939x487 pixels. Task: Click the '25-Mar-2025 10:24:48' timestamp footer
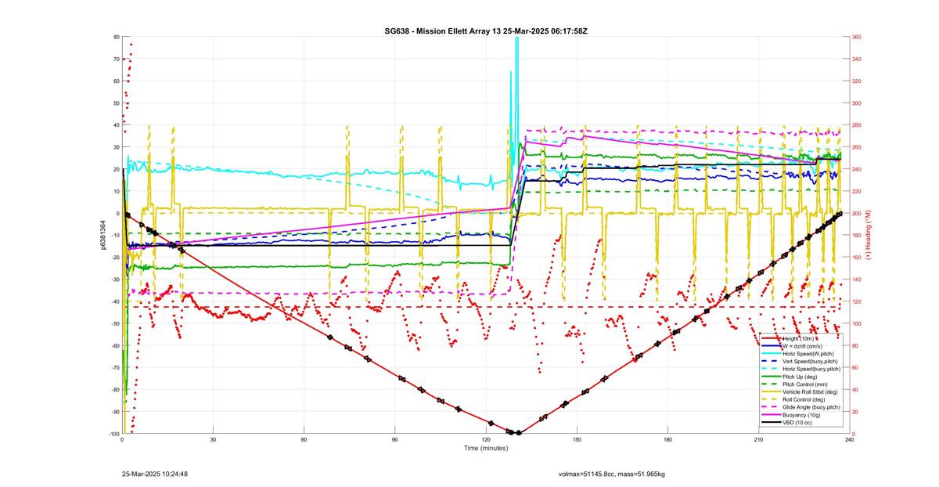coord(154,474)
